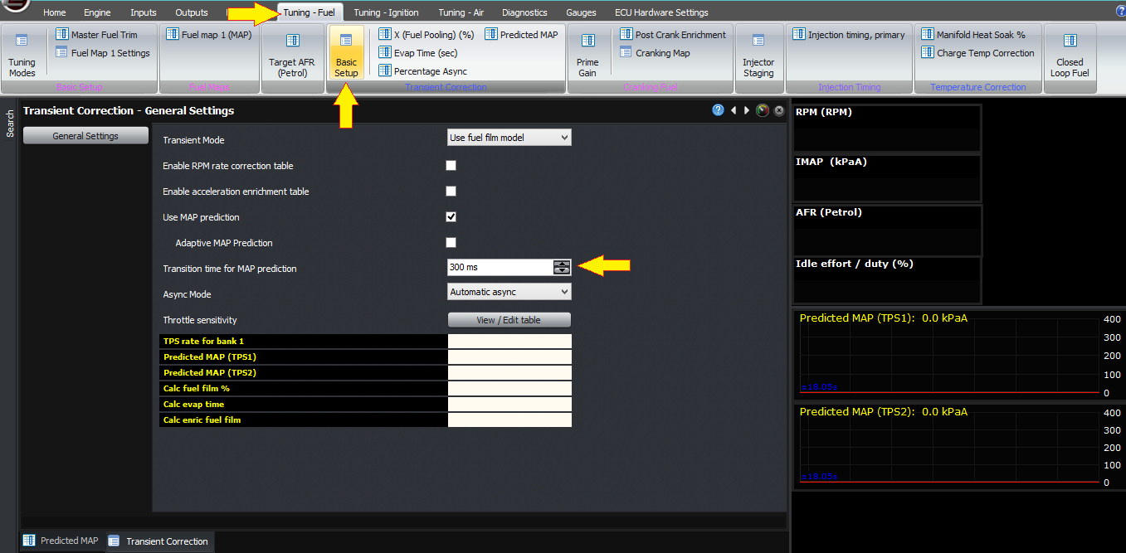Click the gauge icon in the panel header
The height and width of the screenshot is (553, 1126).
click(763, 110)
